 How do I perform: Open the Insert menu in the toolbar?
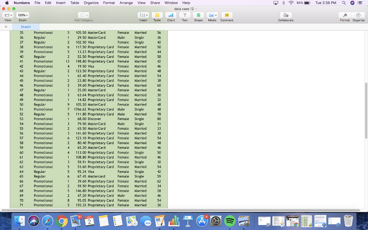[143, 15]
